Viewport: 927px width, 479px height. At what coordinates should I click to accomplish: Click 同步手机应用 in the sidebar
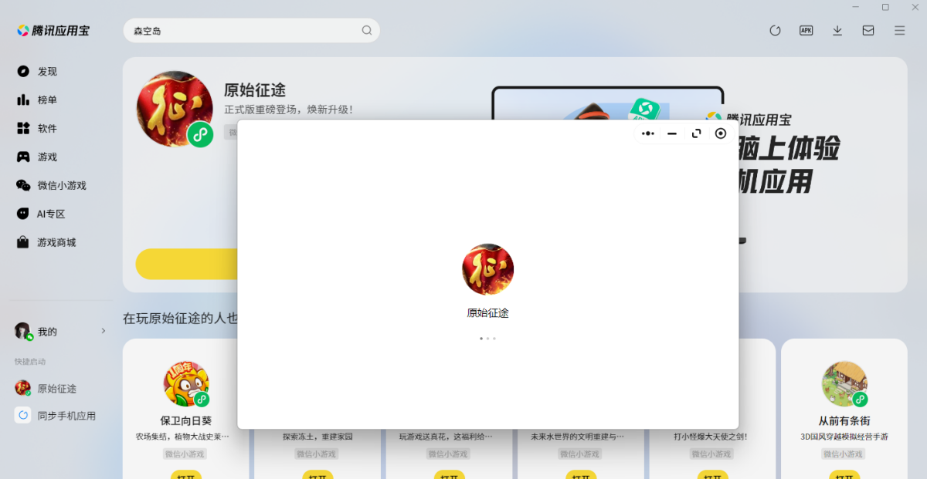pos(66,416)
